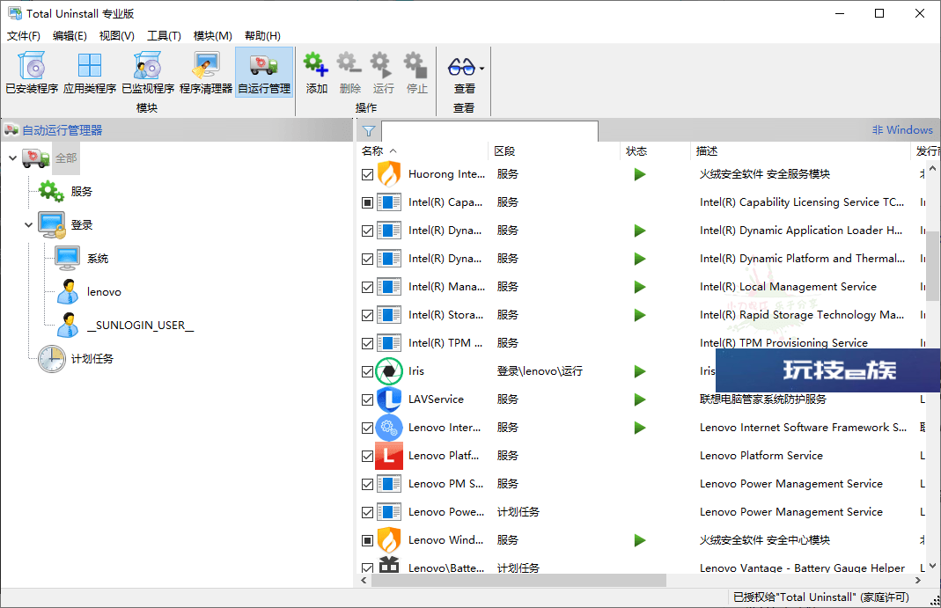This screenshot has width=941, height=608.
Task: Click the horizontal scrollbar thumb
Action: coord(518,581)
